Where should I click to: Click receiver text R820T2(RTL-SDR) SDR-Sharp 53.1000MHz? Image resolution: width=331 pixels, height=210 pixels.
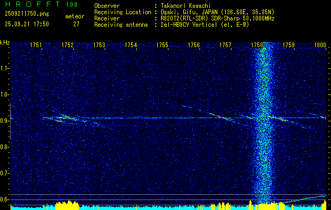(217, 18)
